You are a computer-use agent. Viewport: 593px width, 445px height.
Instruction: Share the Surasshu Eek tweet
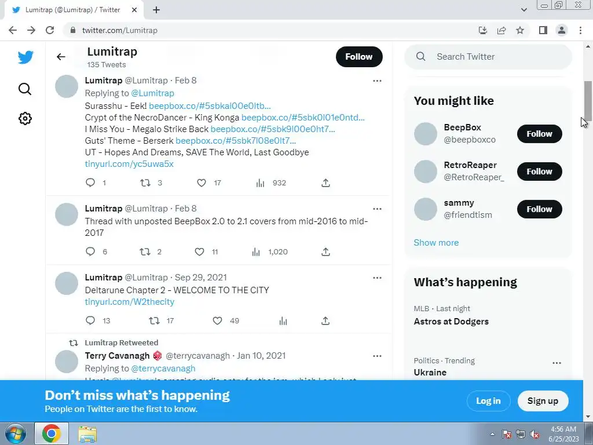click(x=325, y=183)
